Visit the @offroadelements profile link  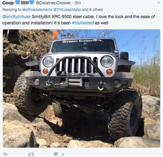(37, 10)
